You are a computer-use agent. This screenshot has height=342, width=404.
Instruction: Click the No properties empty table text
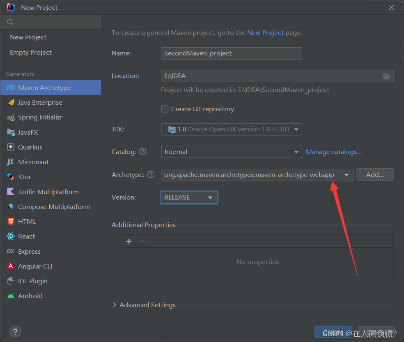click(x=258, y=262)
